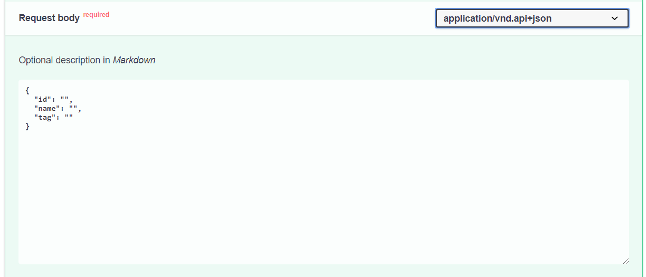Click the chevron arrow in media type selector
The height and width of the screenshot is (277, 646).
pos(614,18)
